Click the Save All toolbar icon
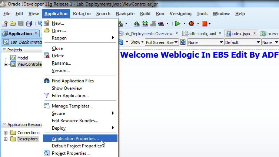This screenshot has width=279, height=157. click(29, 23)
